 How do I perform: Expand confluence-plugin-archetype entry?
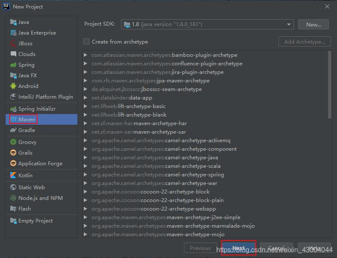(x=86, y=64)
